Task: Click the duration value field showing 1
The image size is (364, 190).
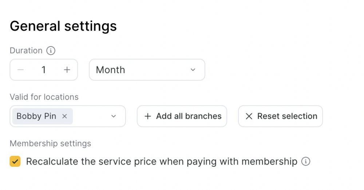Action: [44, 70]
